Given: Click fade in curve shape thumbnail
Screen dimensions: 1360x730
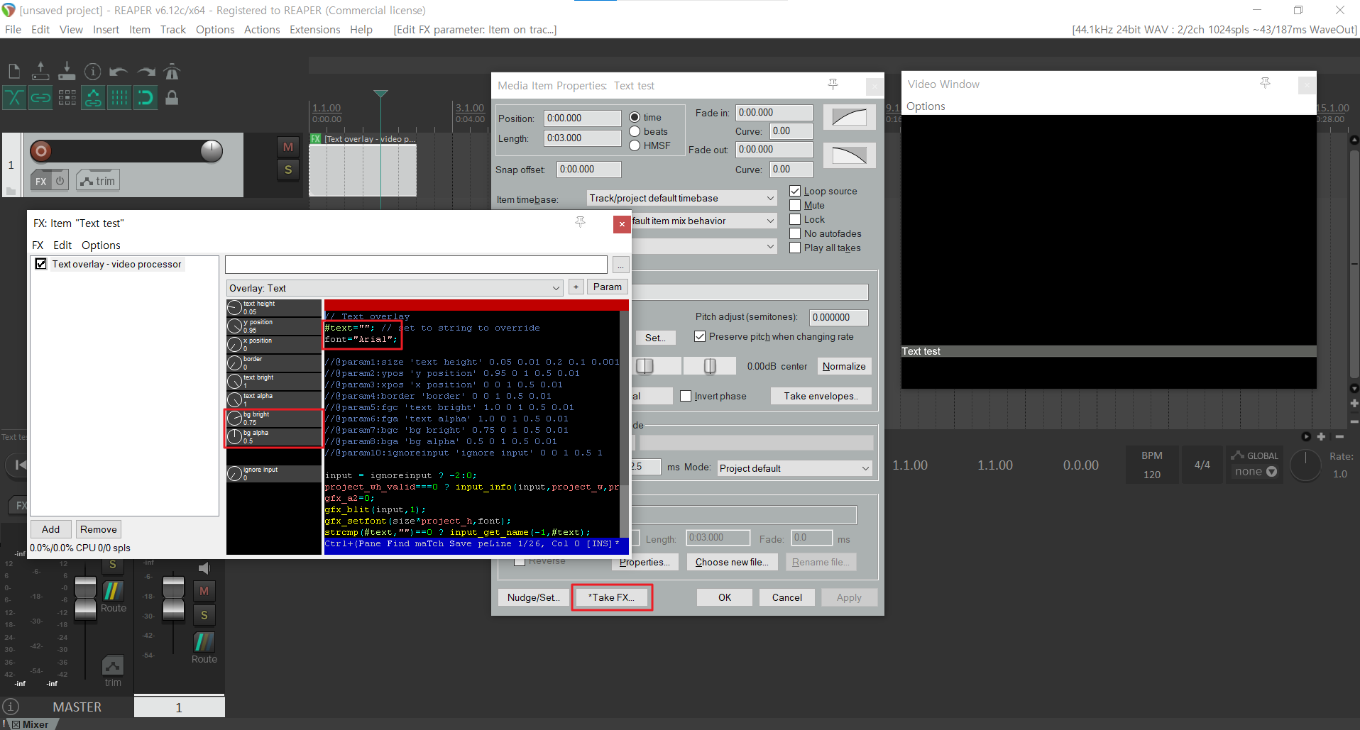Looking at the screenshot, I should coord(849,117).
